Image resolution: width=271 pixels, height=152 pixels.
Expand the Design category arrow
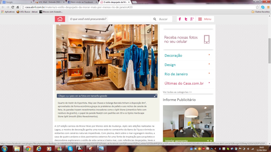click(209, 64)
